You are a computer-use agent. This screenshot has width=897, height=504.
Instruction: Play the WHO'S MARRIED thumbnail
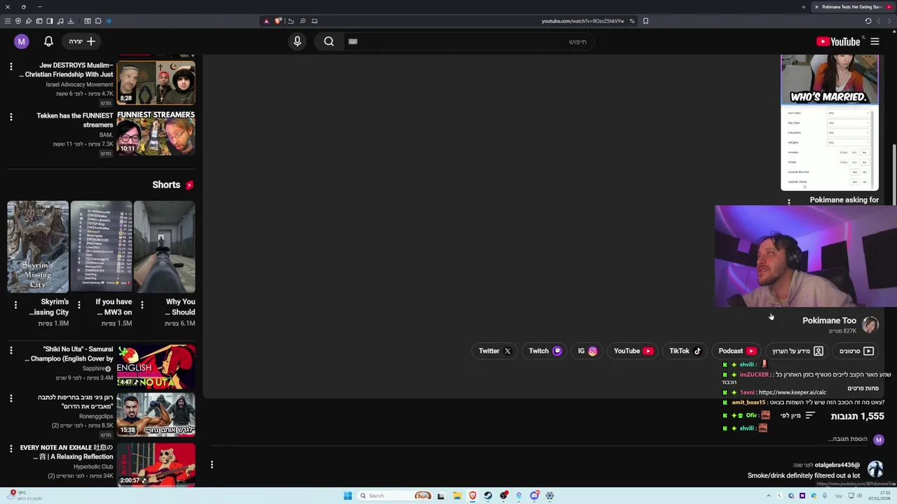point(830,123)
